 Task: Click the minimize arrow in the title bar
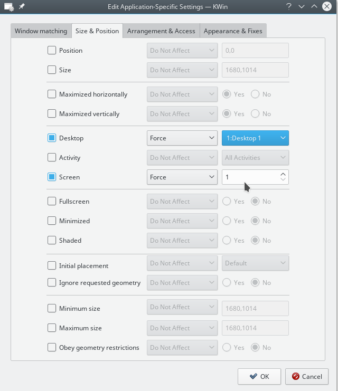tap(302, 7)
